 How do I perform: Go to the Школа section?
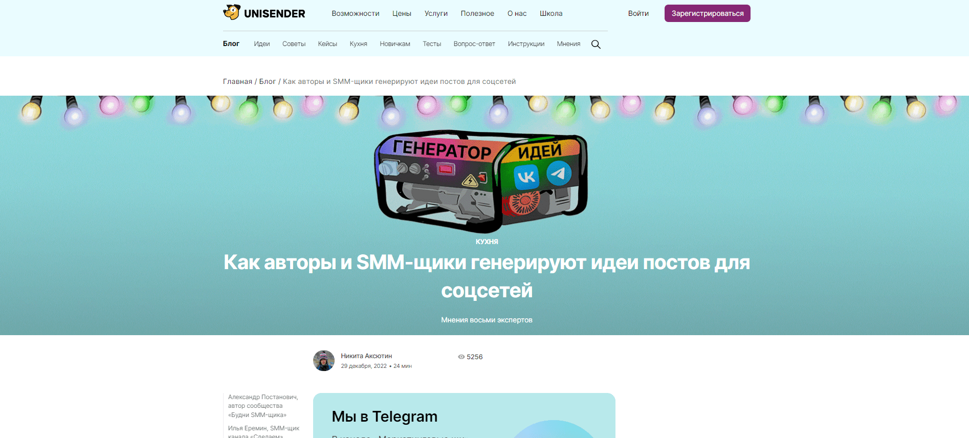(x=551, y=13)
